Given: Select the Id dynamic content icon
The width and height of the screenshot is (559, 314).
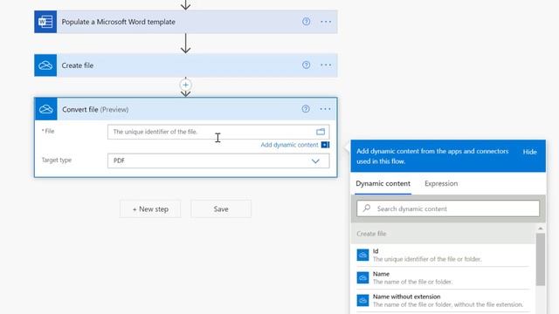Looking at the screenshot, I should 362,255.
